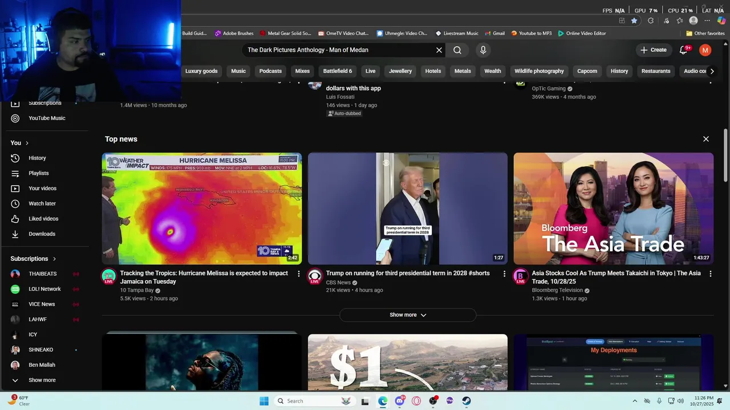Play the $1 landscape video thumbnail

[x=408, y=362]
